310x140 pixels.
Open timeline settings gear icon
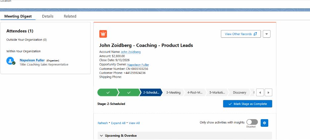click(264, 123)
